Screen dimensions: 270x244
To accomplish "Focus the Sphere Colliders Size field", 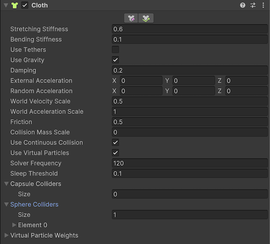I will coord(189,215).
